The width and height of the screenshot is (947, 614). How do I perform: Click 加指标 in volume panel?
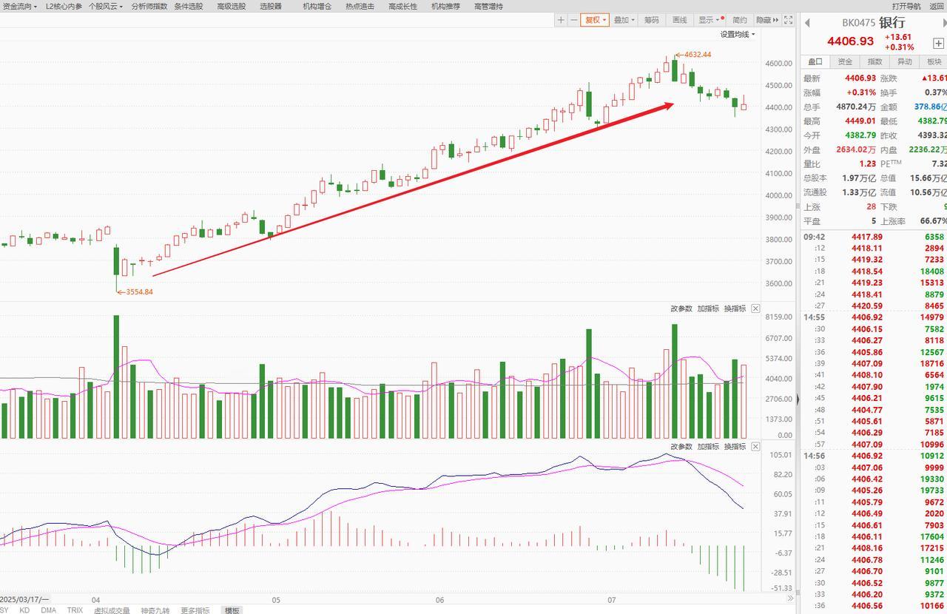(x=708, y=308)
